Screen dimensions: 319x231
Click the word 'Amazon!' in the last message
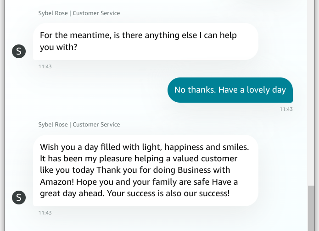[57, 181]
